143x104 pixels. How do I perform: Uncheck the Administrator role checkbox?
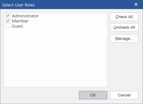pos(8,16)
